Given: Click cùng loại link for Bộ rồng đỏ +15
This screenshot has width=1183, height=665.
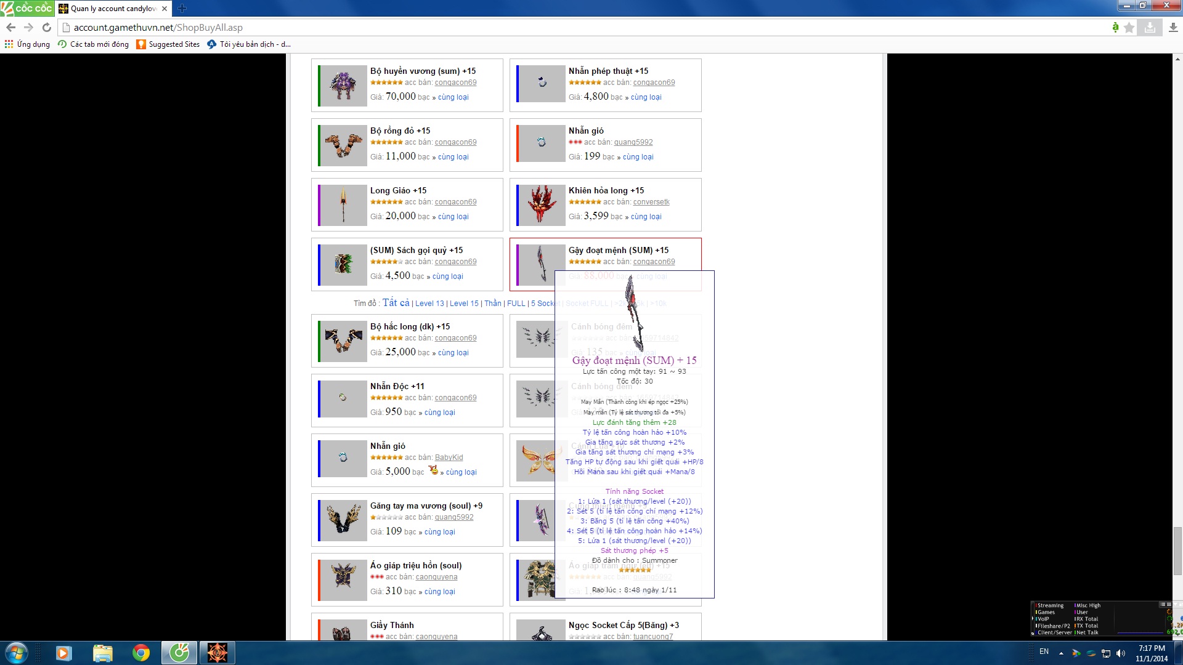Looking at the screenshot, I should tap(453, 157).
